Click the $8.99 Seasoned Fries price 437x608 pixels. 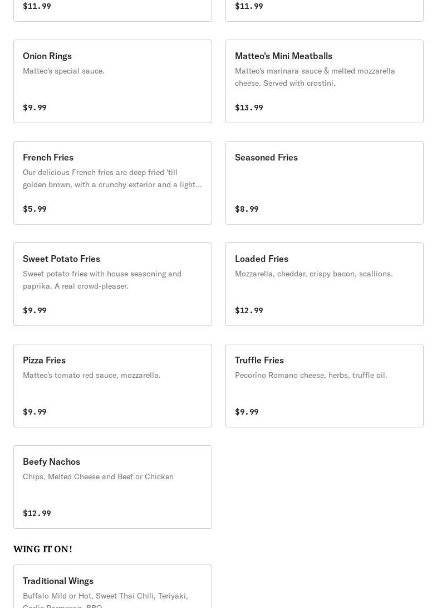(x=247, y=209)
